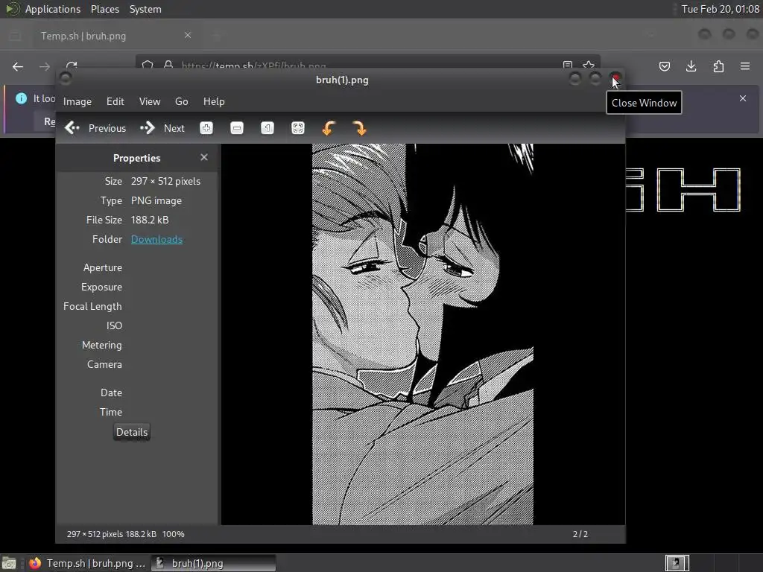
Task: Open the Help menu
Action: pyautogui.click(x=214, y=101)
